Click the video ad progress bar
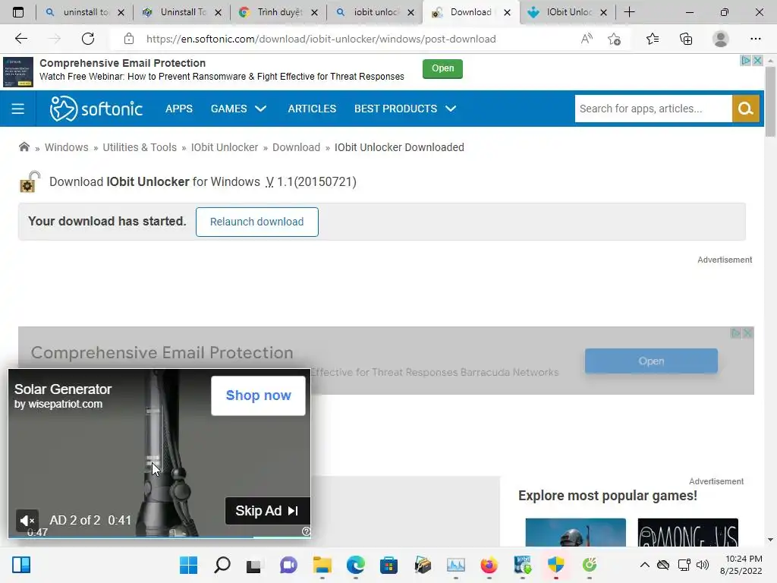The width and height of the screenshot is (777, 583). point(159,537)
